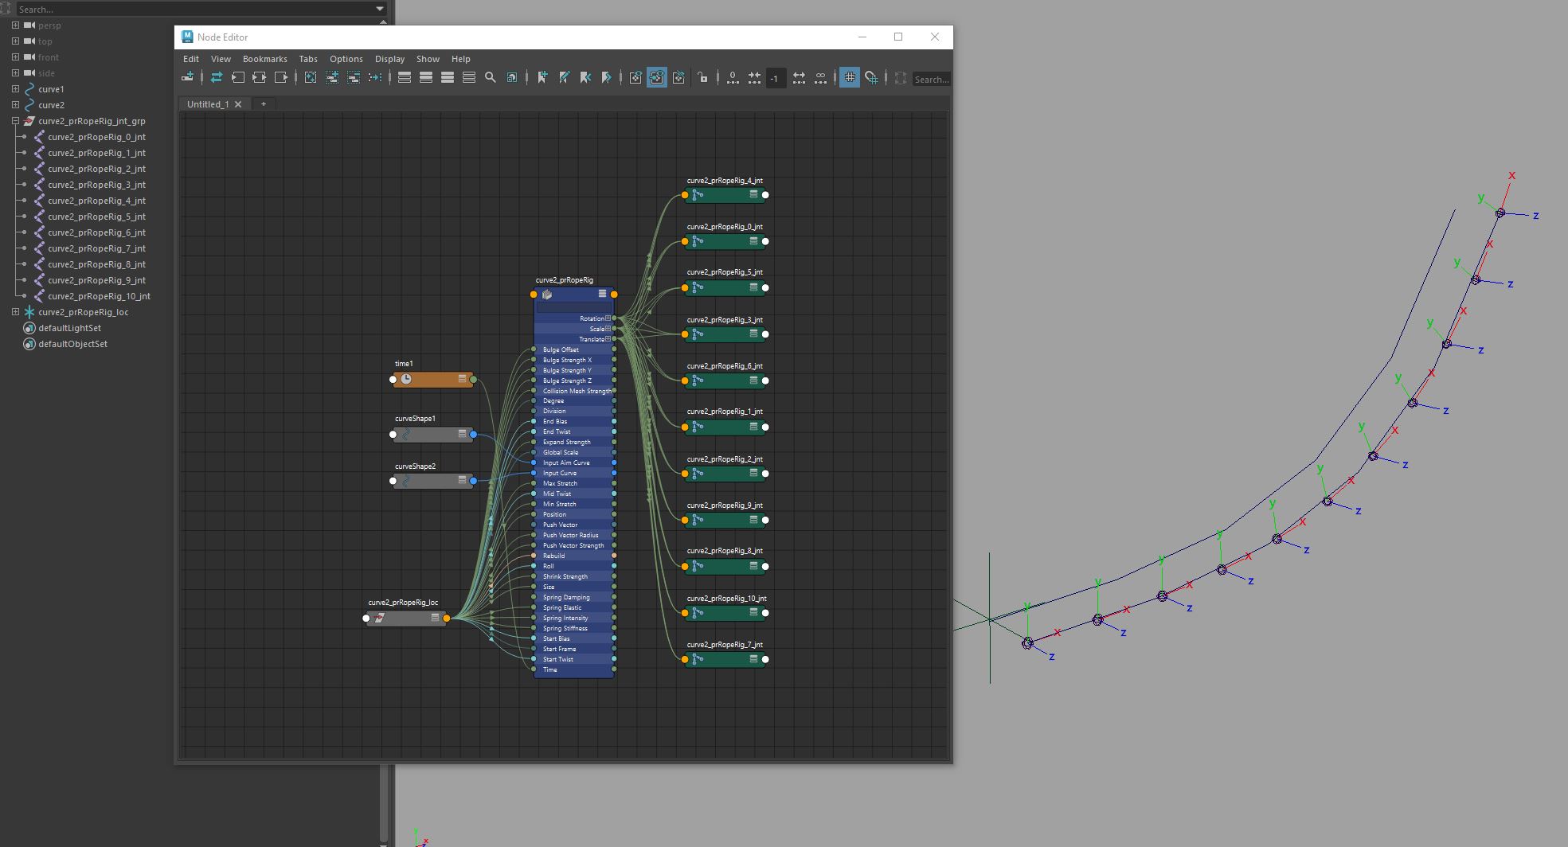1568x847 pixels.
Task: Click the padlock icon in Node Editor toolbar
Action: pyautogui.click(x=702, y=77)
